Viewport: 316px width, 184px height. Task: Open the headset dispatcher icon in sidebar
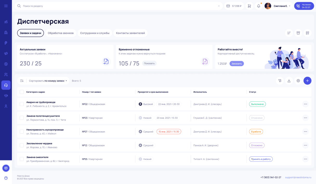6,85
